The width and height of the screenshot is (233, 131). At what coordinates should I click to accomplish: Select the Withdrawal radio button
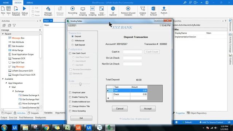(72, 41)
